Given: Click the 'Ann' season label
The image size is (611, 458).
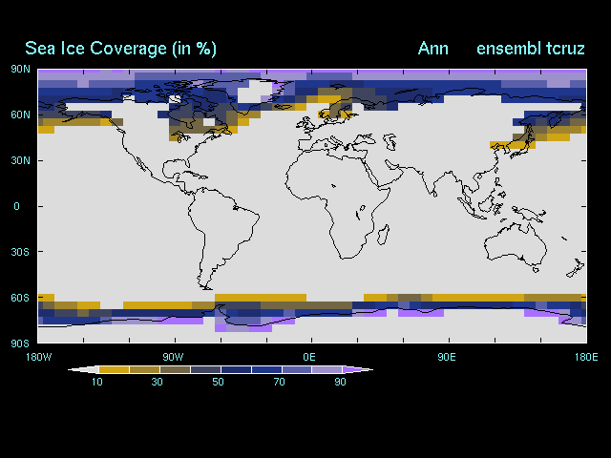Looking at the screenshot, I should pos(432,49).
